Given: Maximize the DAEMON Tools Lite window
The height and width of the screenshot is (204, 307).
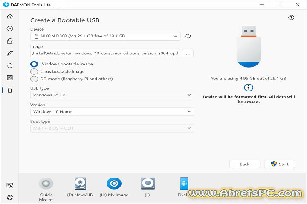Looking at the screenshot, I should pos(280,5).
